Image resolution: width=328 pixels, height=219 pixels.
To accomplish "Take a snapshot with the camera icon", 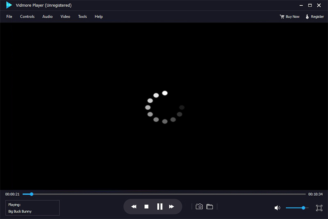I will [199, 207].
